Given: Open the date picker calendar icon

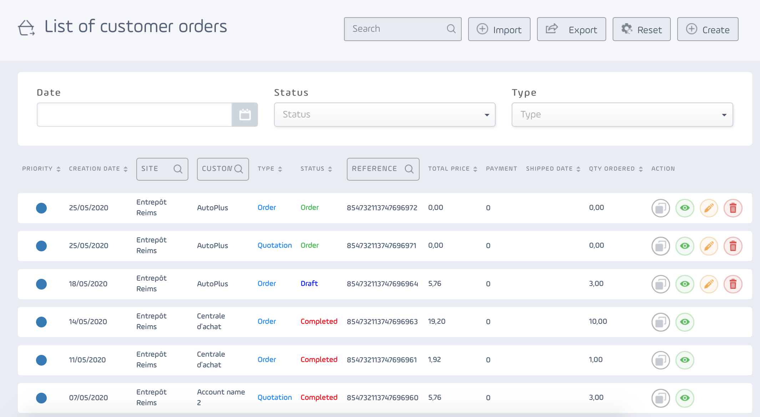Looking at the screenshot, I should click(245, 115).
